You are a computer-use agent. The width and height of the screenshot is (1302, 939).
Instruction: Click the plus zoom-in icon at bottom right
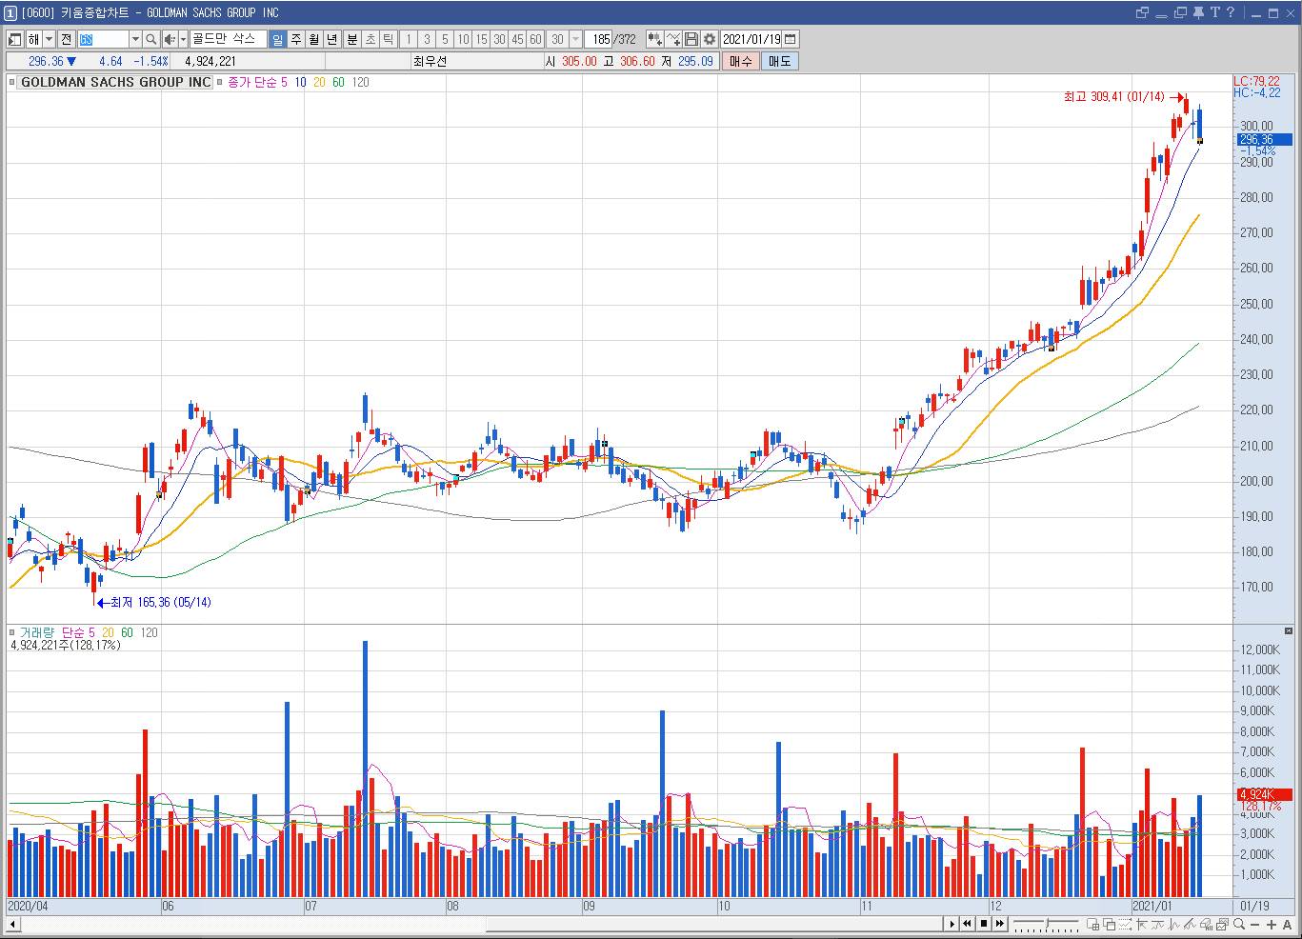pos(1272,925)
